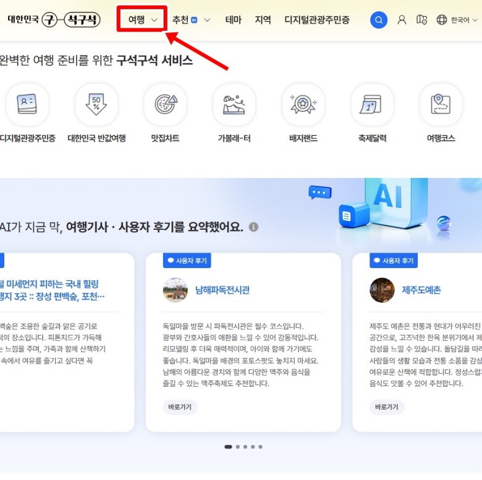
Task: Open the 여행코스 route map icon
Action: pyautogui.click(x=441, y=104)
